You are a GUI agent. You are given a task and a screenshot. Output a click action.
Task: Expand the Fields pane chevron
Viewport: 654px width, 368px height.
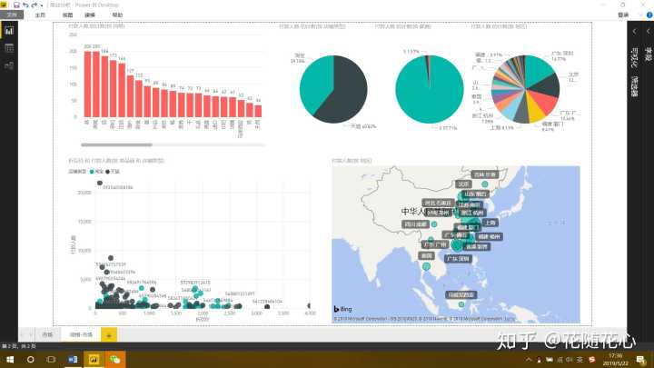pos(647,29)
